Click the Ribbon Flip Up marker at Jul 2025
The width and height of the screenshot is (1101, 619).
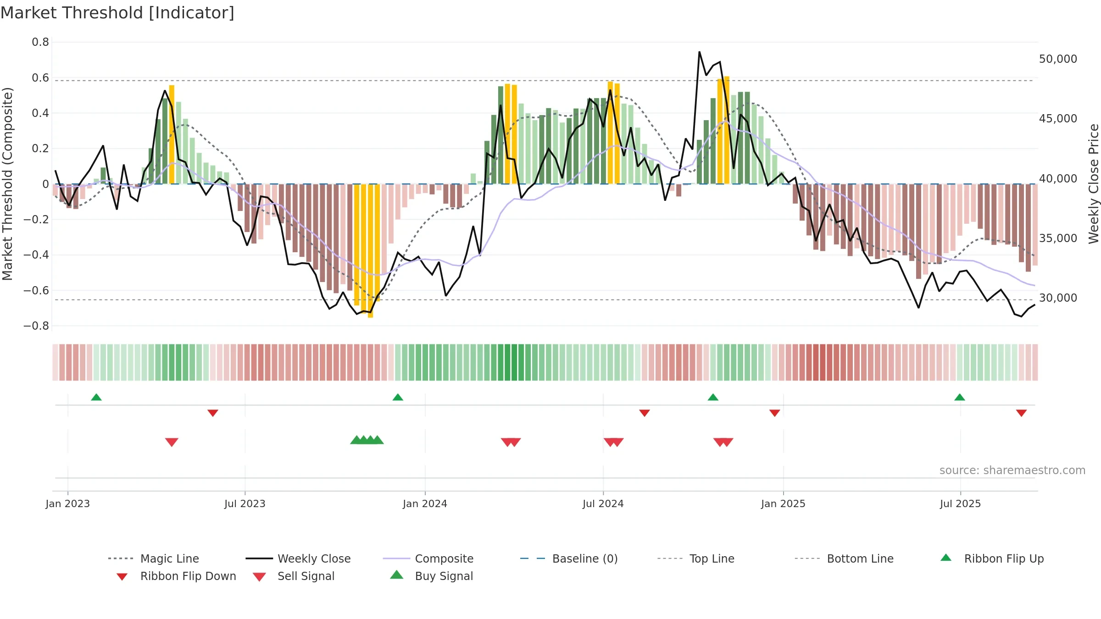click(x=960, y=397)
